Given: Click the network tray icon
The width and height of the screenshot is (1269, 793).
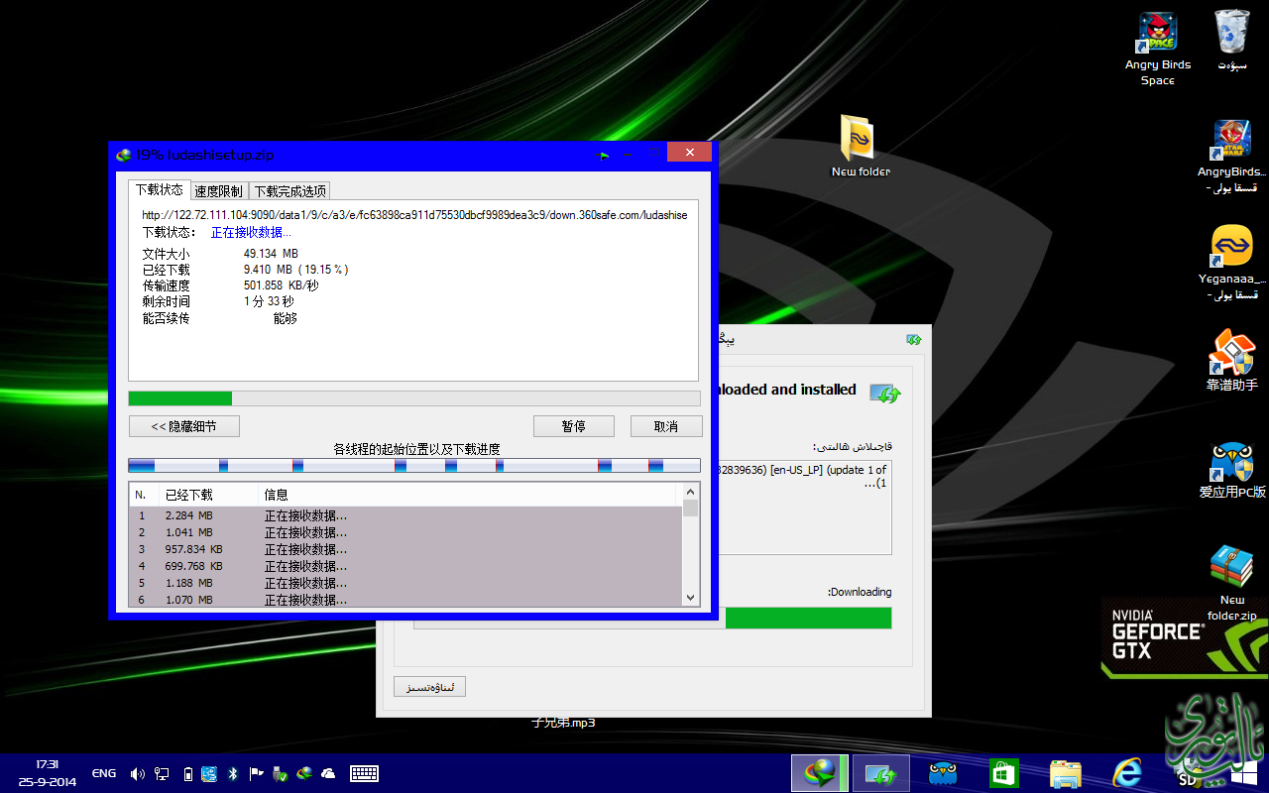Looking at the screenshot, I should pos(162,773).
